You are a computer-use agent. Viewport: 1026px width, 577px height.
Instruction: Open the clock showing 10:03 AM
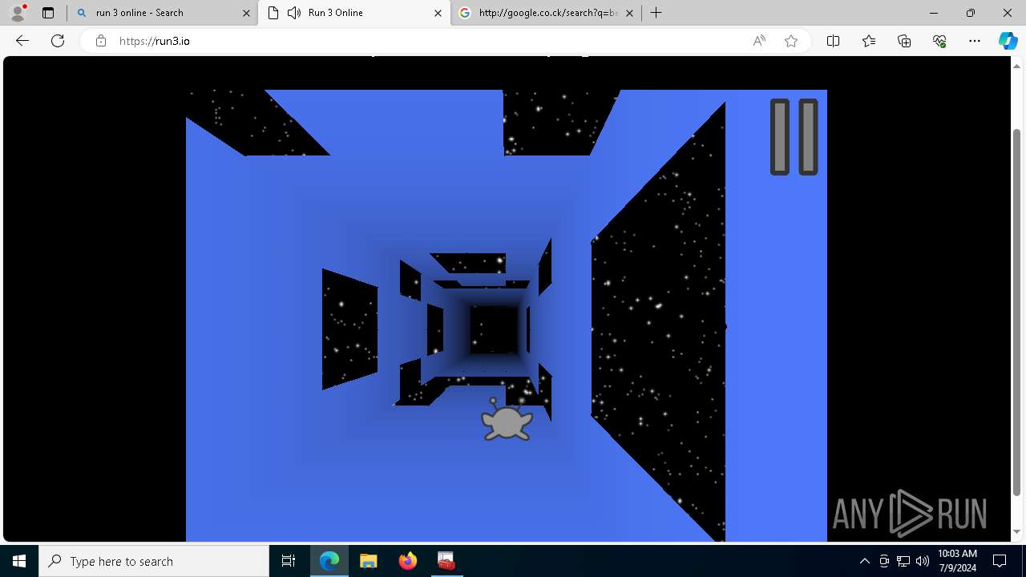coord(957,561)
